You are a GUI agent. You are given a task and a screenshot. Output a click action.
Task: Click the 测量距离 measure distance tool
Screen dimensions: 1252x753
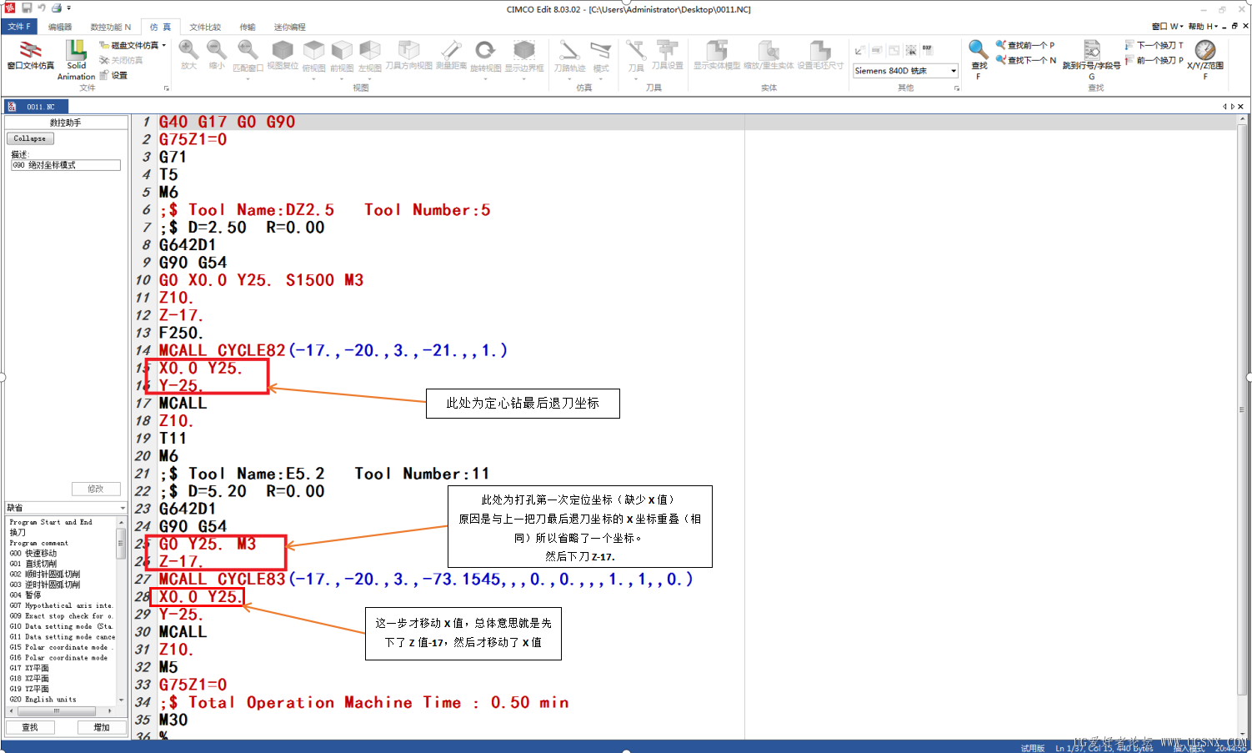point(451,55)
